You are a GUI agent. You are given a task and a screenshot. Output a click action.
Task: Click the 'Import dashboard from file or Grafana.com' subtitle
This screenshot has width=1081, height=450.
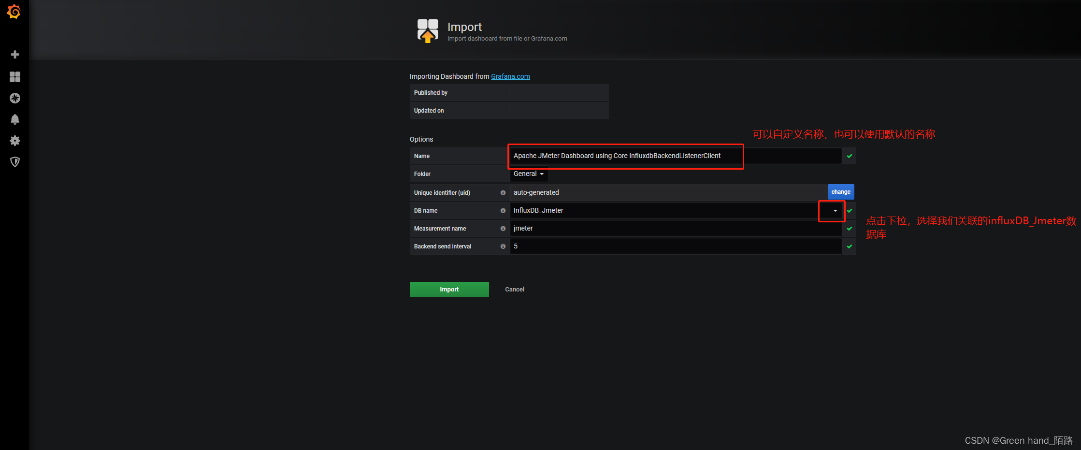pyautogui.click(x=507, y=39)
